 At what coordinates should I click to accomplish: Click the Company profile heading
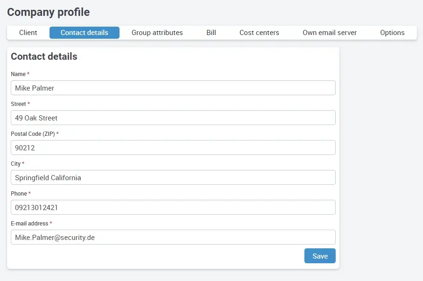tap(48, 12)
